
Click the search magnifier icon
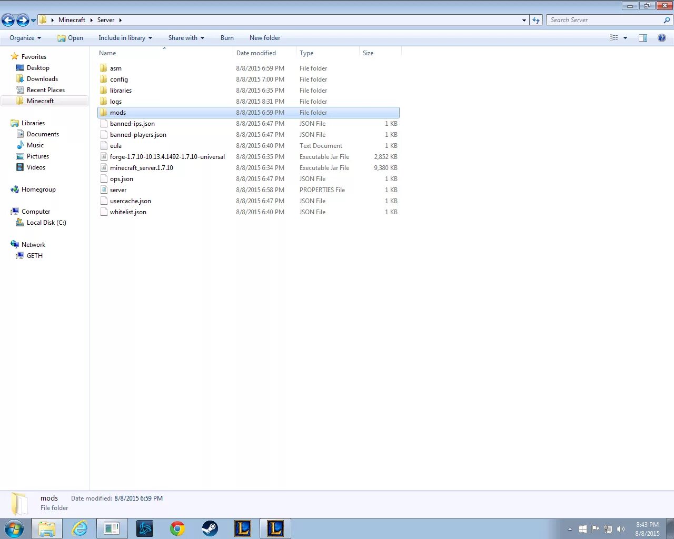[x=667, y=20]
